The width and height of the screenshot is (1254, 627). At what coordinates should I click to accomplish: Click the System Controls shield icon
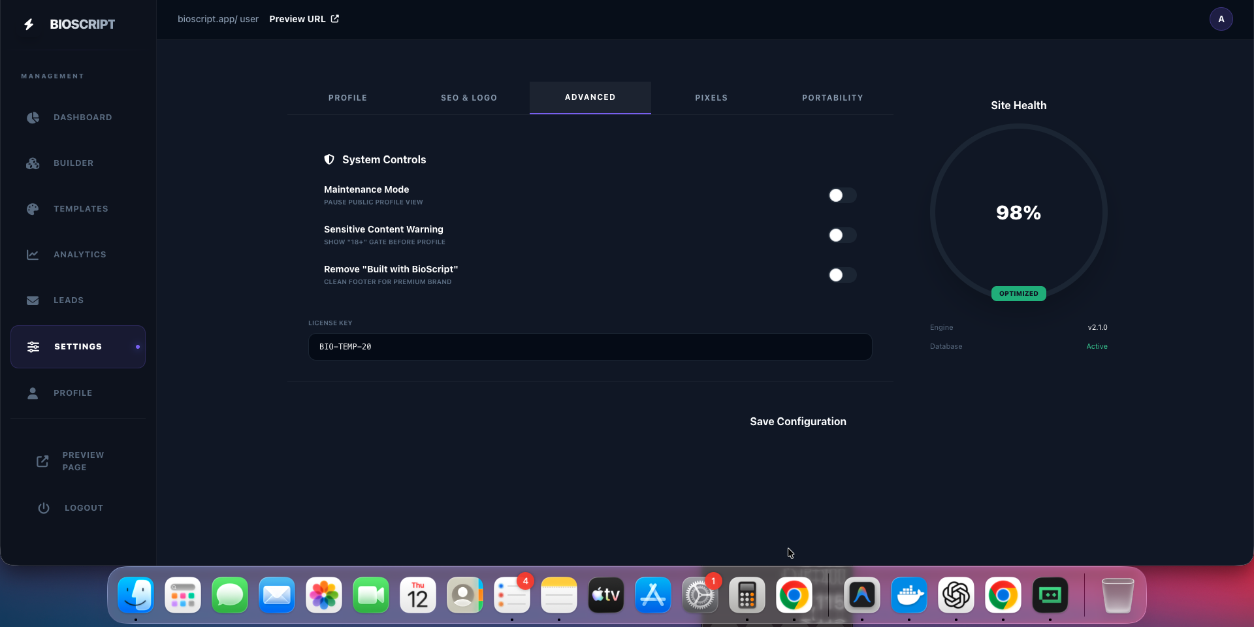[x=329, y=159]
